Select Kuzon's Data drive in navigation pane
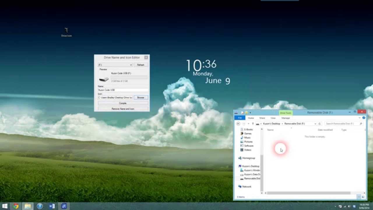This screenshot has height=210, width=373. coord(250,174)
